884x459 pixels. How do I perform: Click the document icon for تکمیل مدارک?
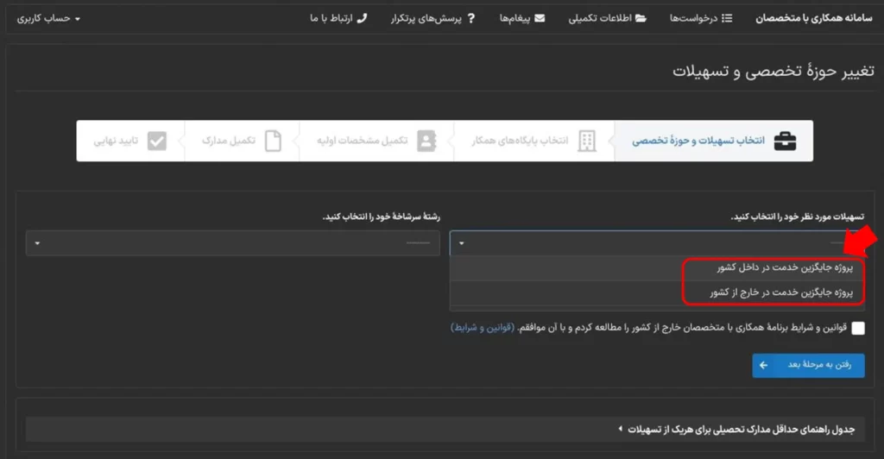pyautogui.click(x=273, y=141)
